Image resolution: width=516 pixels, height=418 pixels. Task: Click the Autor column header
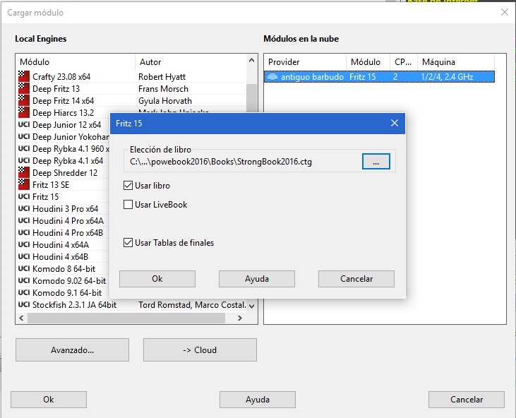tap(191, 62)
